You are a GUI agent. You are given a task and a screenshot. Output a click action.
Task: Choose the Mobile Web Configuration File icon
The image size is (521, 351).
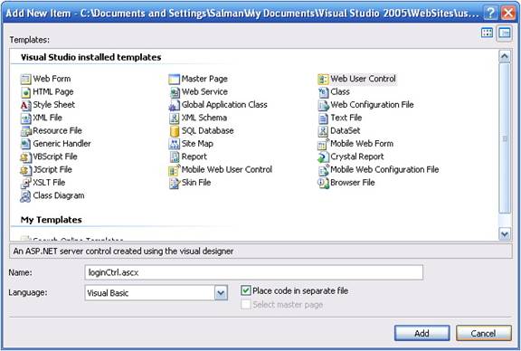click(x=323, y=170)
